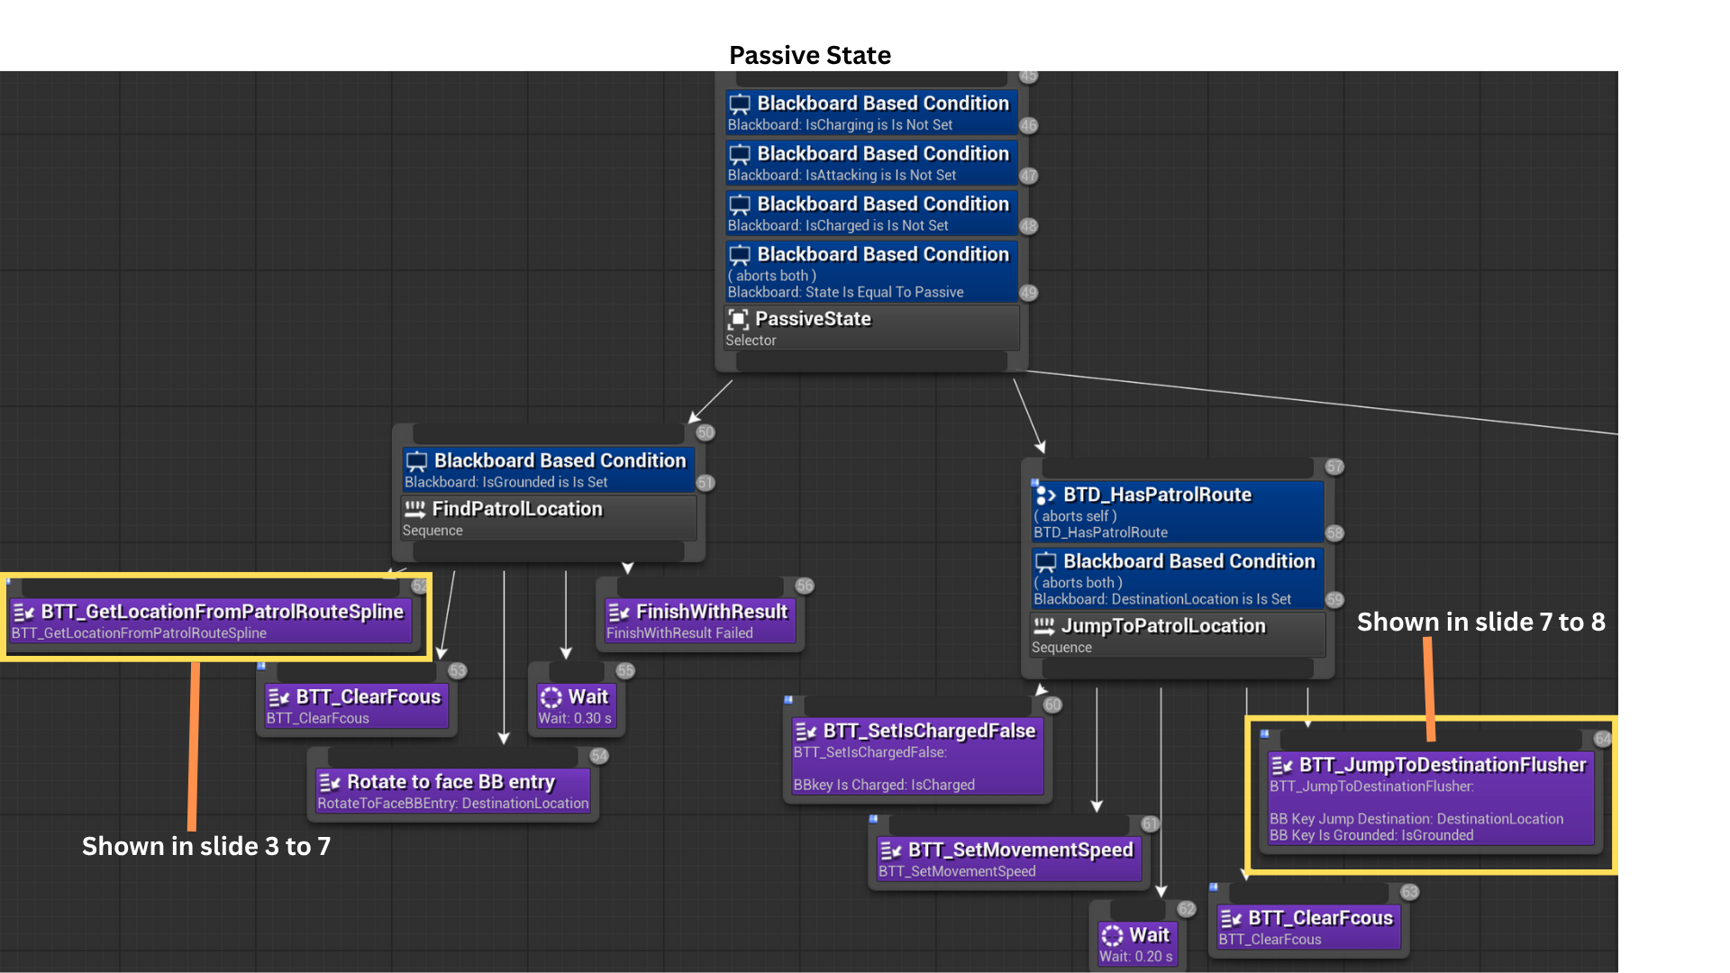This screenshot has width=1730, height=973.
Task: Select the IsAttacking is Is Not Set decorator
Action: (x=870, y=163)
